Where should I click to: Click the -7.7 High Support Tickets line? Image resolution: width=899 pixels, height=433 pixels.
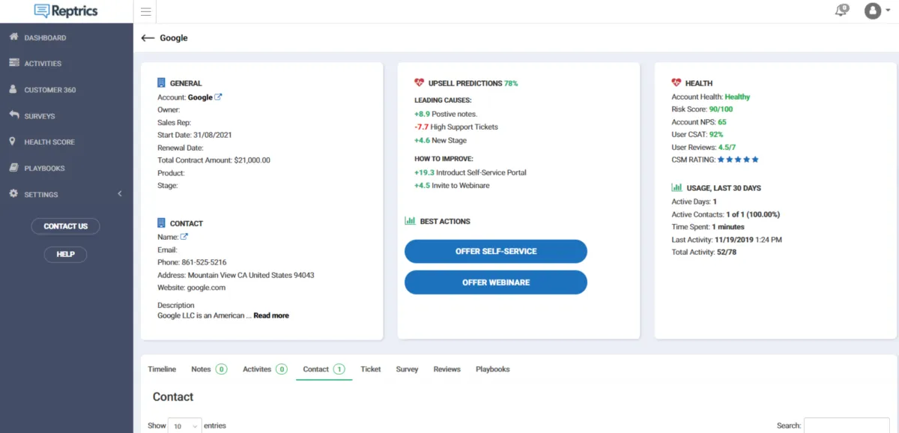[x=456, y=127]
